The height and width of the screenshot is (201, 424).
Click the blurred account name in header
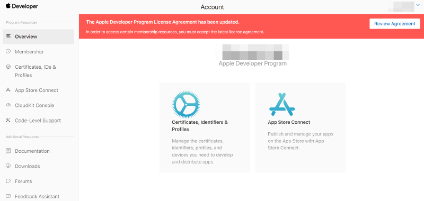(x=401, y=6)
